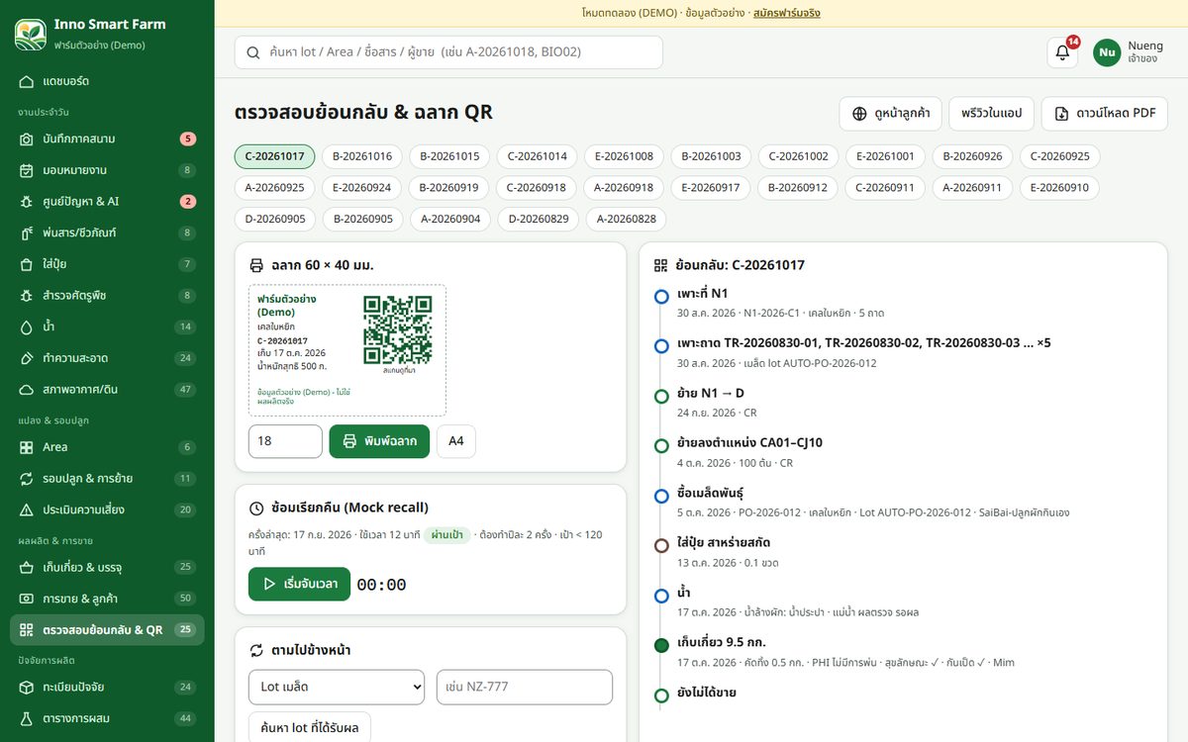Open ศูนย์ปัญหา & AI sidebar item
This screenshot has height=742, width=1188.
point(107,202)
